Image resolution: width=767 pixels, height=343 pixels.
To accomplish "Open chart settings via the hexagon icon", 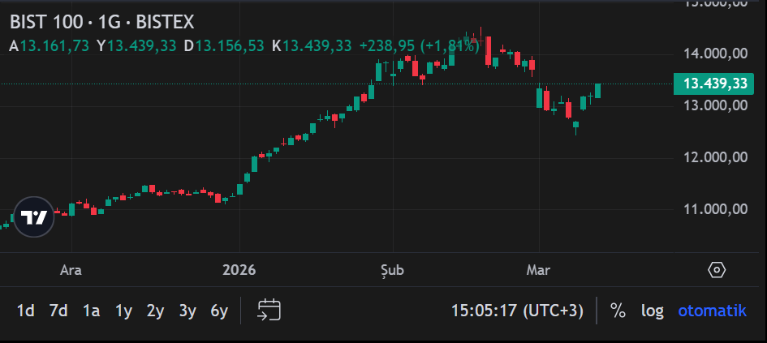I will pyautogui.click(x=716, y=270).
